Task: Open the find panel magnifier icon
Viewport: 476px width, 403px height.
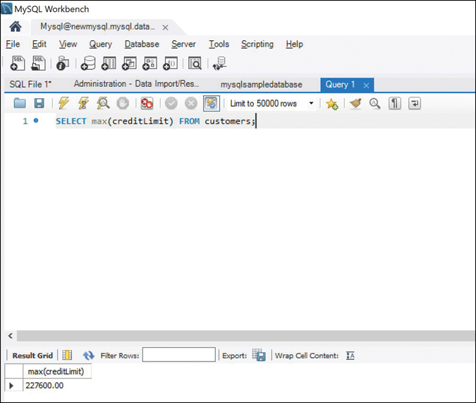Action: (x=375, y=103)
